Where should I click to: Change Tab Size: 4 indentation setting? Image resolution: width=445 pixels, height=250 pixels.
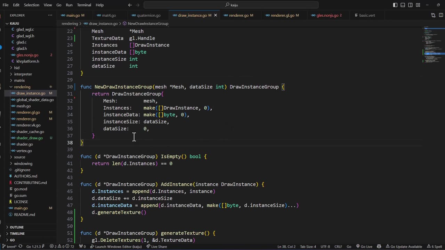click(x=308, y=247)
